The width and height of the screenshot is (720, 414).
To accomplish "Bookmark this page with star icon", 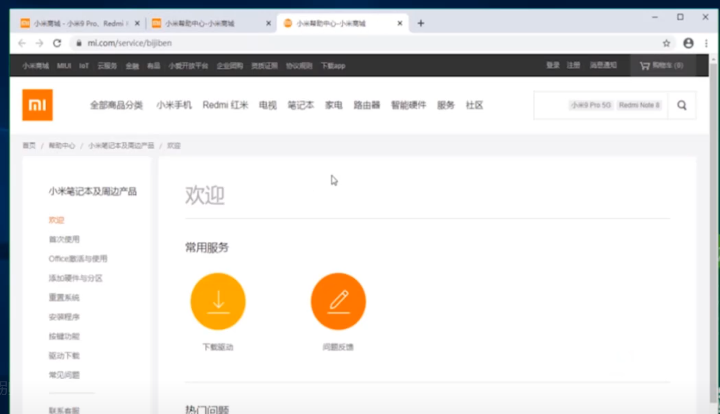I will pyautogui.click(x=666, y=43).
